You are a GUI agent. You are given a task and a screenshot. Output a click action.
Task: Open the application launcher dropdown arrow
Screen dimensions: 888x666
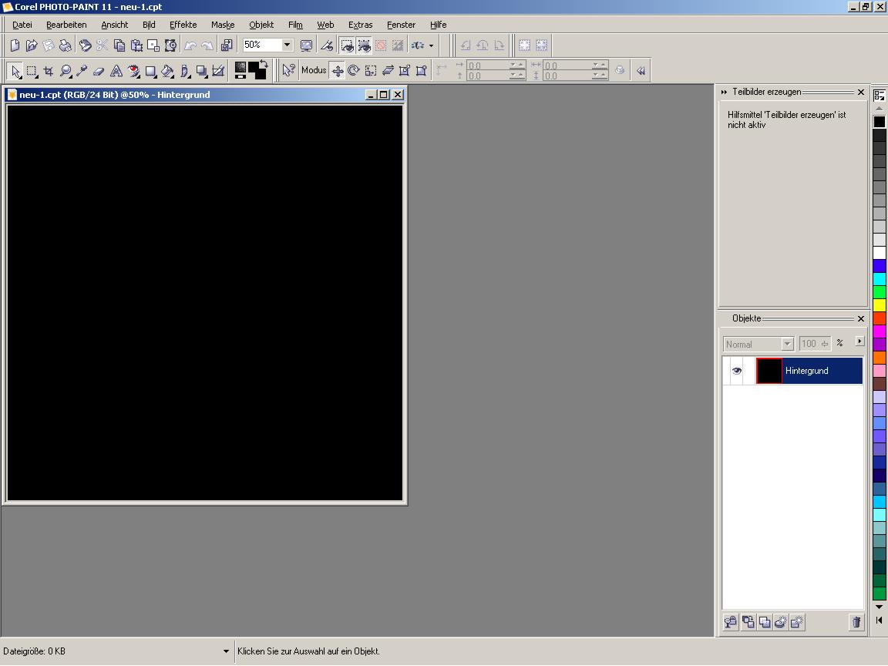tap(431, 45)
